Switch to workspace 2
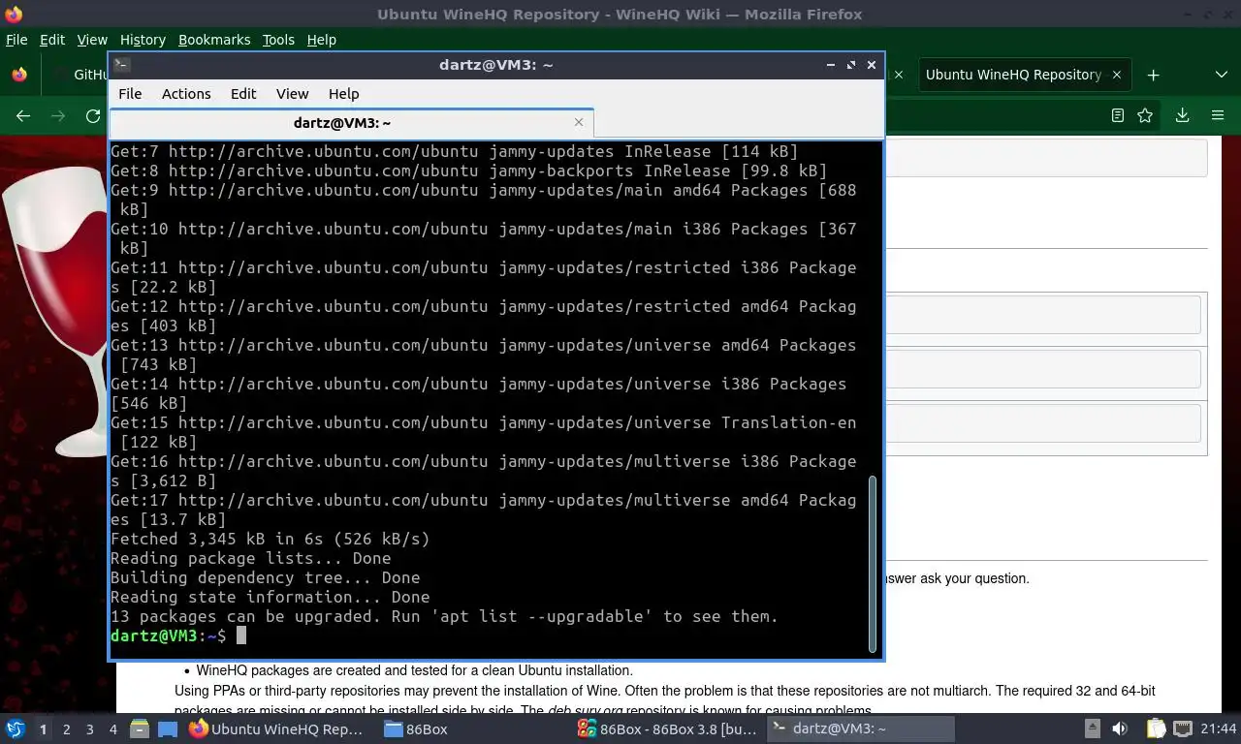The width and height of the screenshot is (1241, 744). point(66,728)
